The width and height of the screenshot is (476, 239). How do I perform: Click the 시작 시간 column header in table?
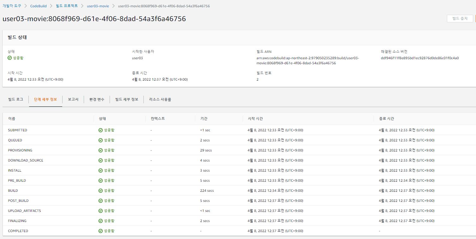(255, 119)
